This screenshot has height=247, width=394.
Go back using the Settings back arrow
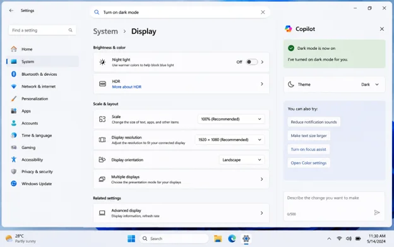click(11, 11)
